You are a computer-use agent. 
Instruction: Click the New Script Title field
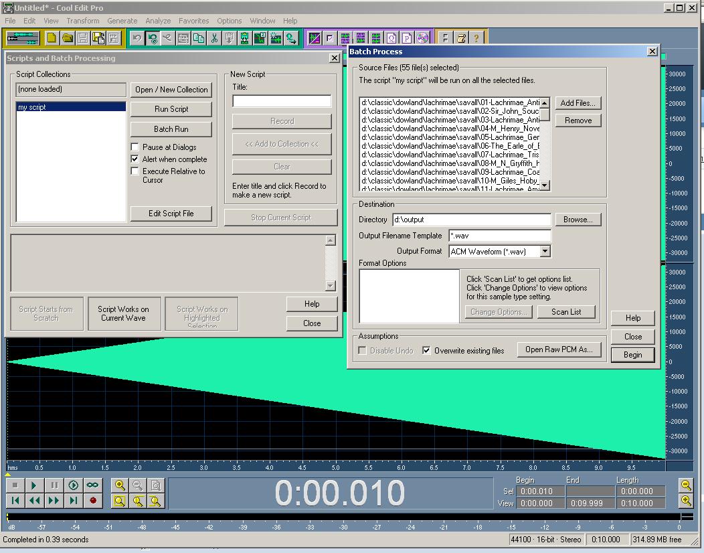click(282, 100)
